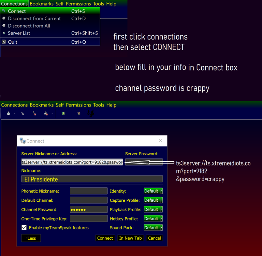The height and width of the screenshot is (256, 262).
Task: Open Self menu above the icon toolbar
Action: coord(60,105)
